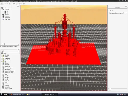Select the necro model entry

(x=6, y=74)
